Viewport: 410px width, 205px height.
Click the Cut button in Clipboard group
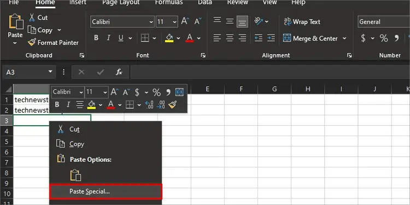(x=38, y=17)
